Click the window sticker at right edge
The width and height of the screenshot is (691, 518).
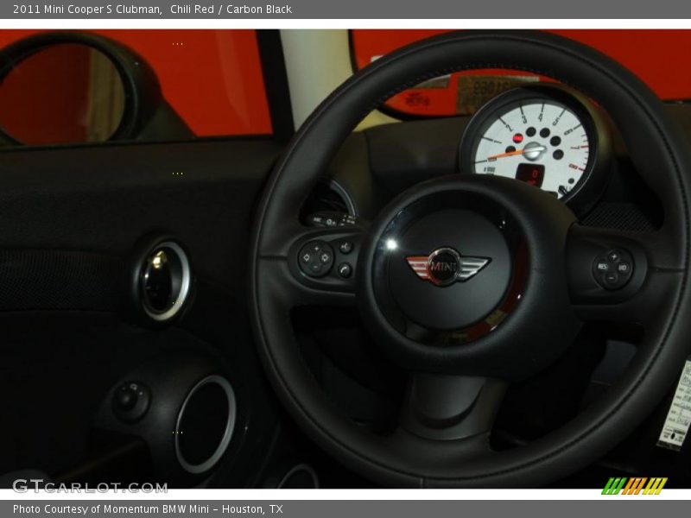(x=676, y=406)
